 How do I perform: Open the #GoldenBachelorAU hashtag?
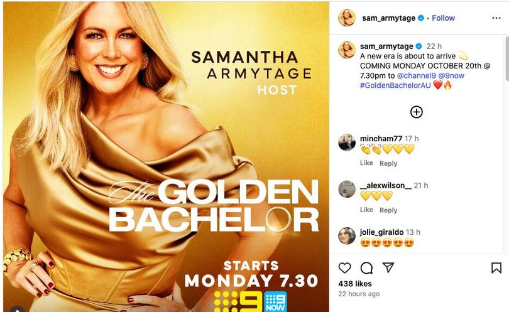[x=395, y=85]
